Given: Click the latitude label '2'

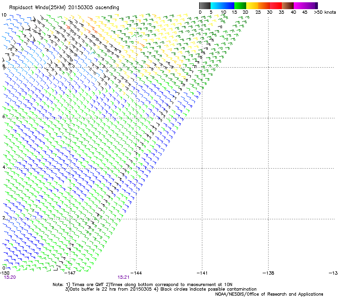Looking at the screenshot, I should tap(4, 218).
